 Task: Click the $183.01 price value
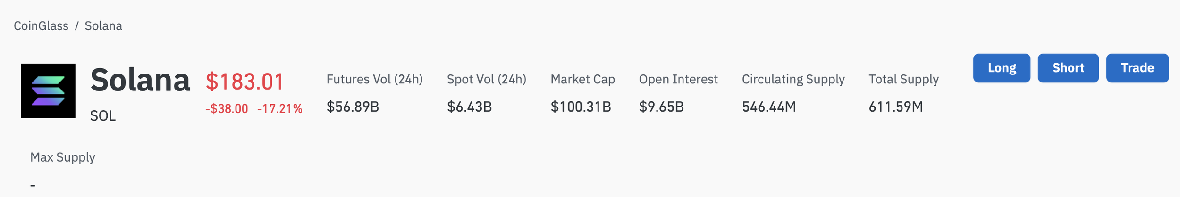(x=244, y=82)
